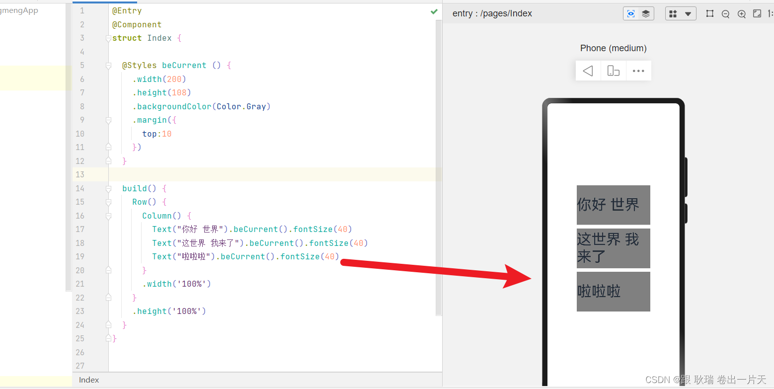Collapse the Row() block at line 15
774x389 pixels.
[x=108, y=202]
